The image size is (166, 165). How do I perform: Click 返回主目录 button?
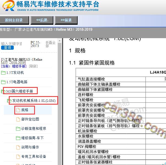click(14, 20)
